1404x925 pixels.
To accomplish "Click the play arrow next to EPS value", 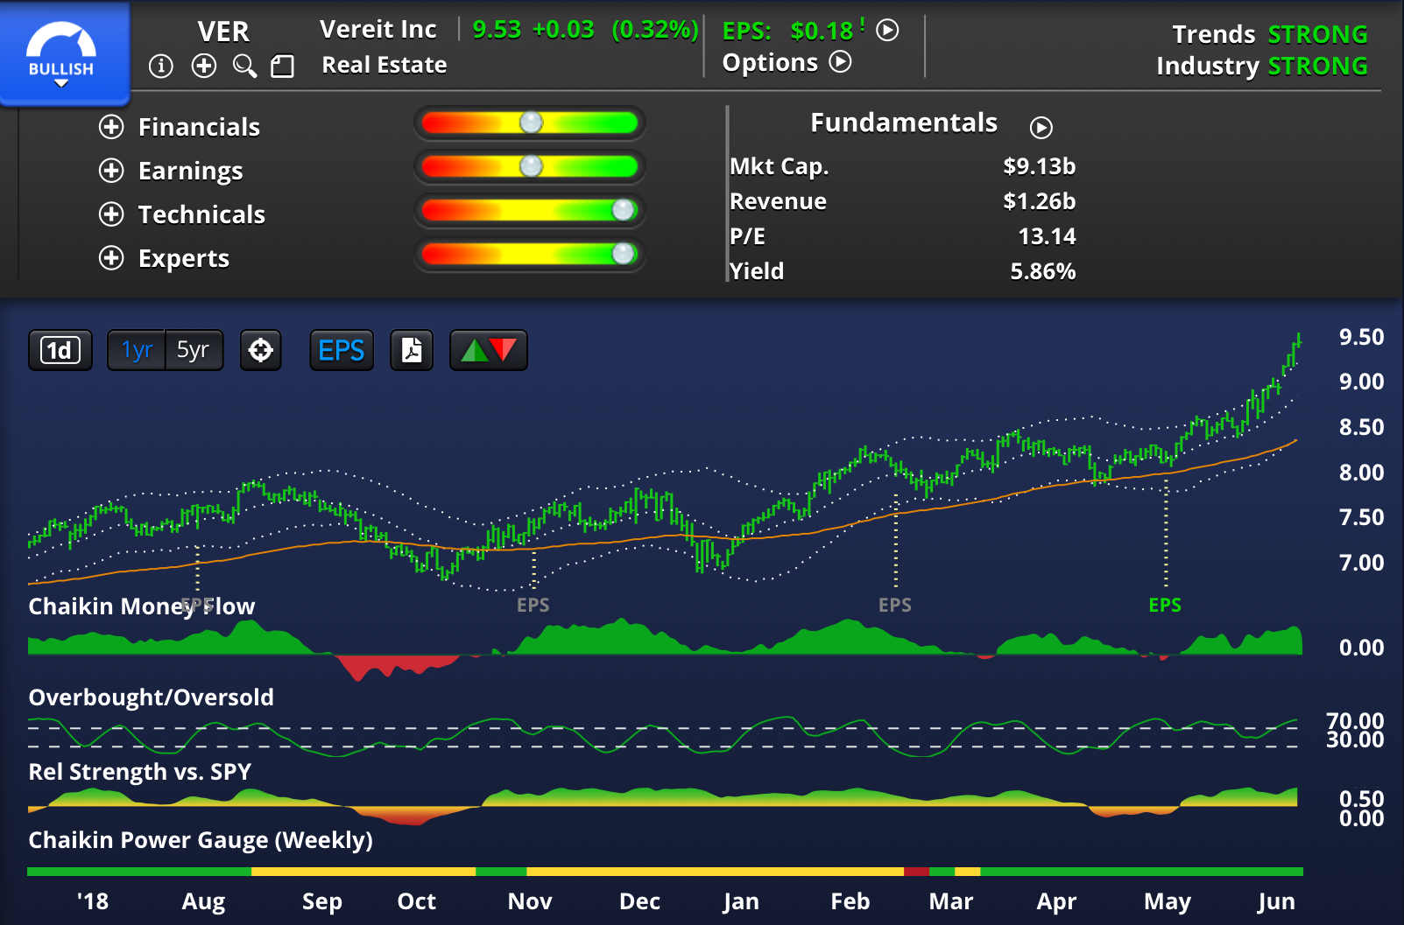I will (x=887, y=31).
